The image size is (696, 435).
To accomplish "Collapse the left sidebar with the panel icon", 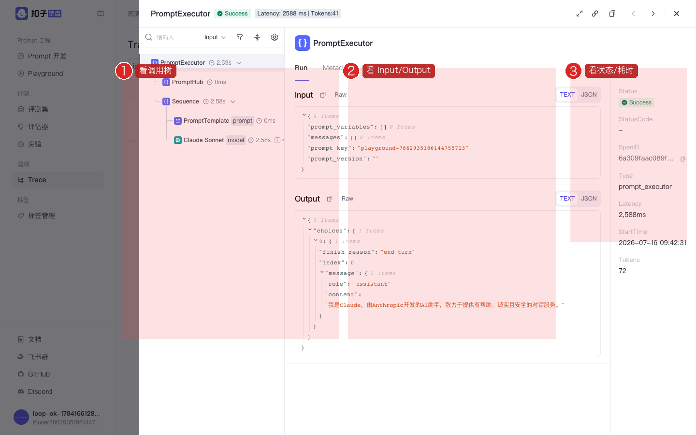I will coord(101,14).
